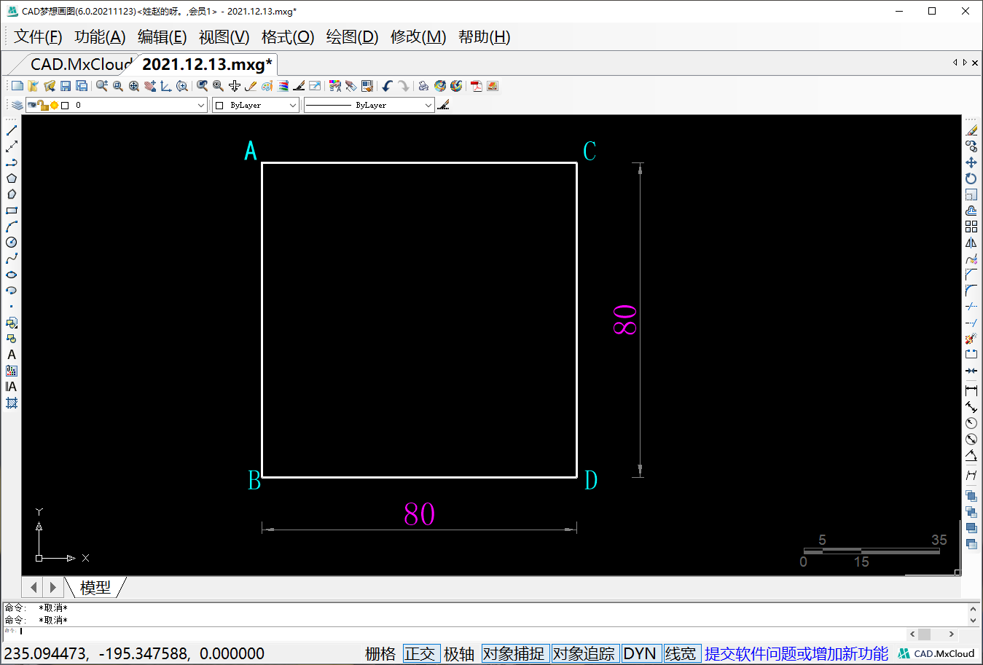Select the Mirror tool in right toolbar
Screen dimensions: 983x665
pyautogui.click(x=971, y=243)
